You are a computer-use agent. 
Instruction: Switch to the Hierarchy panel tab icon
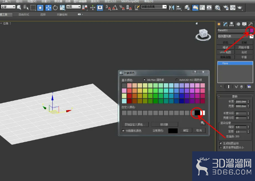pos(232,24)
